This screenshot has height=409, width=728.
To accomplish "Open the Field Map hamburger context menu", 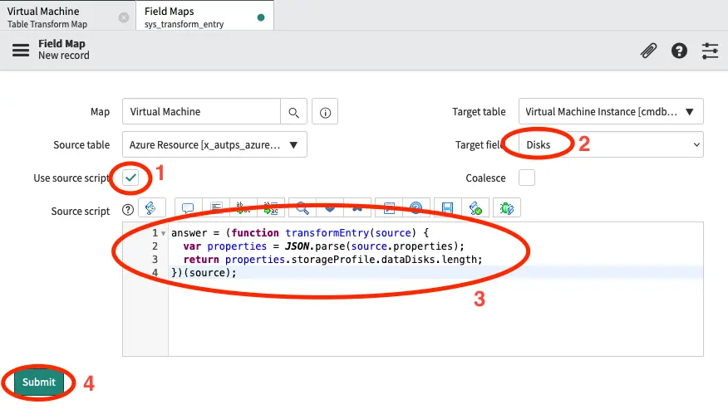I will (21, 50).
